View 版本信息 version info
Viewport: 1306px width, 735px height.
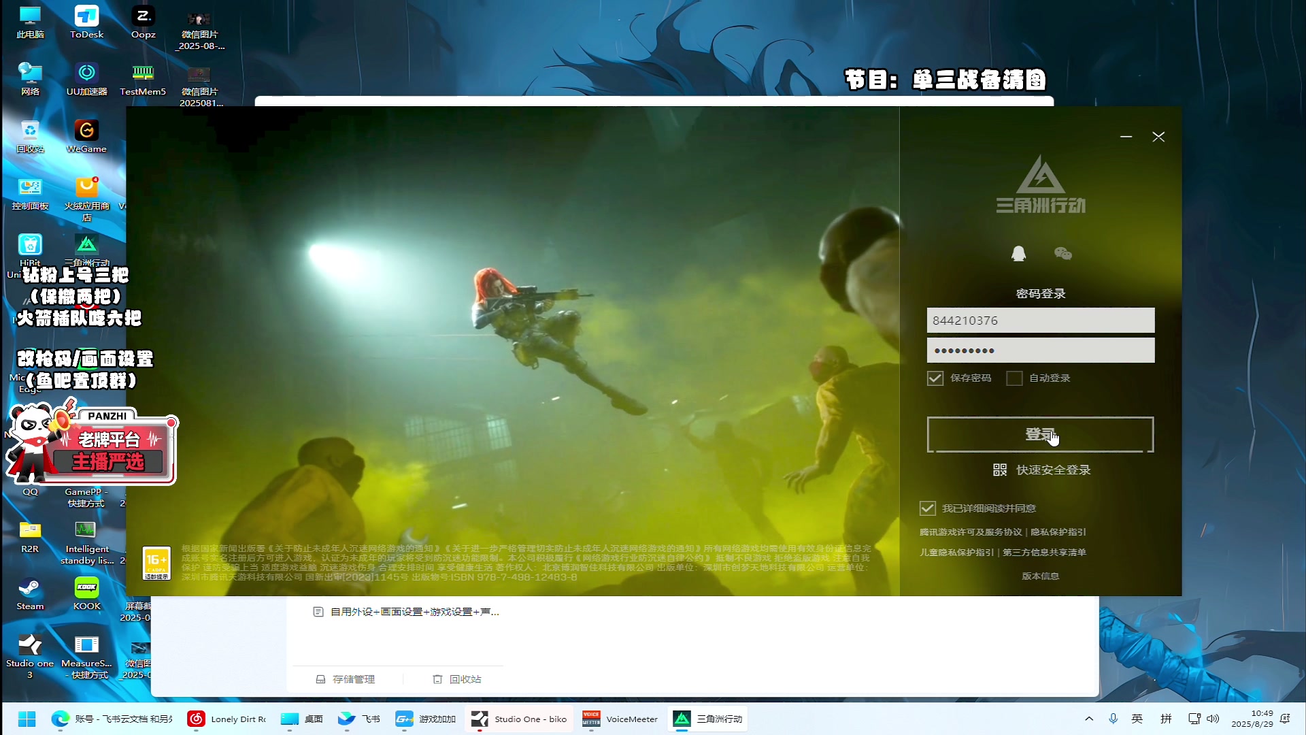(1040, 576)
